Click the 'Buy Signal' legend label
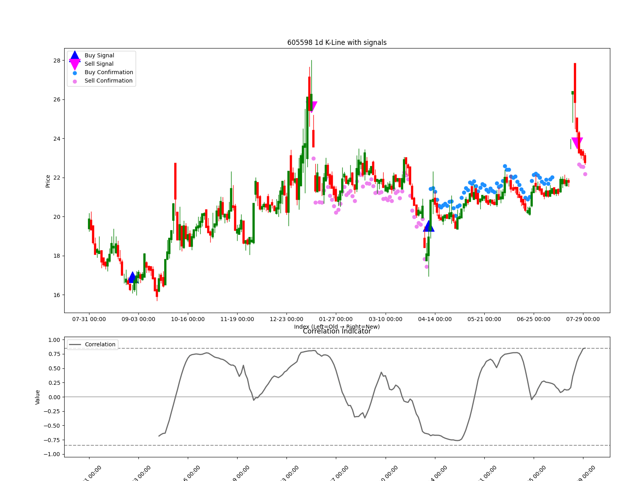Viewport: 642px width, 481px height. click(x=99, y=56)
